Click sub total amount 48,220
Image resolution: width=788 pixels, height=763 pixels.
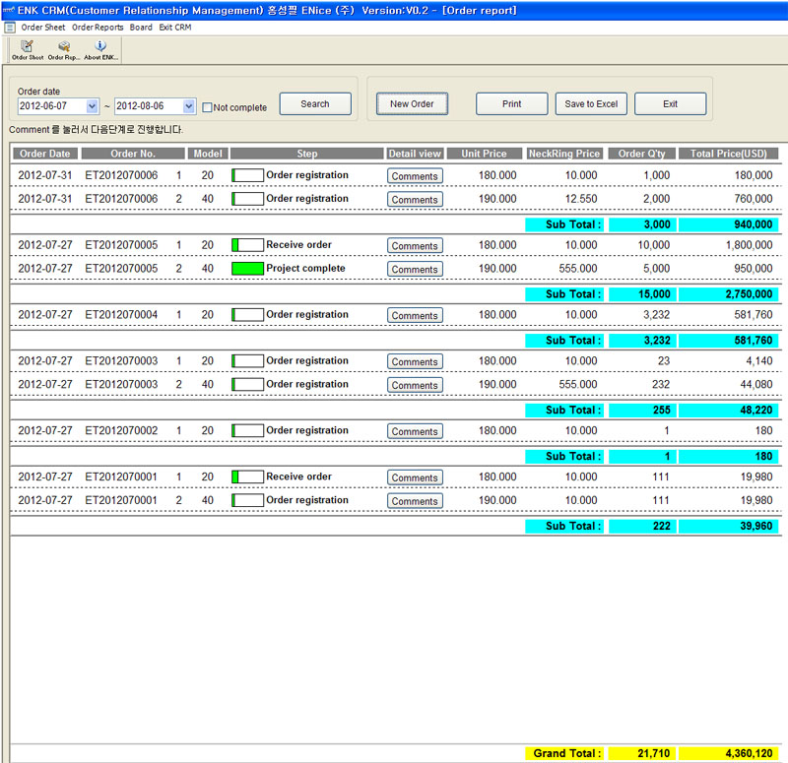point(729,411)
